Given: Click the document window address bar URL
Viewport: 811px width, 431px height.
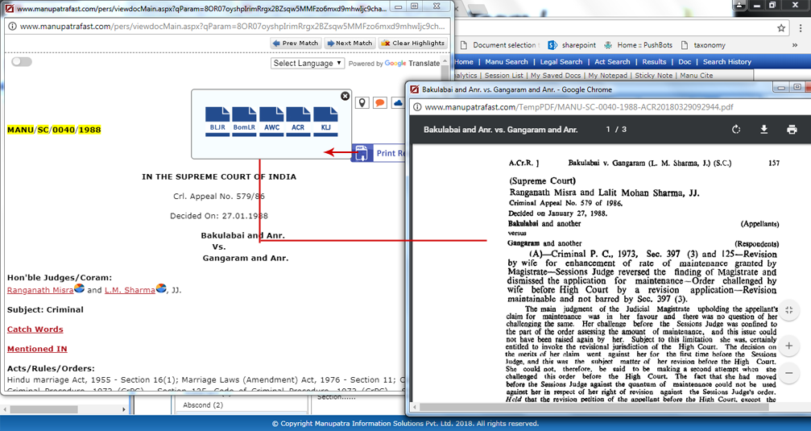Looking at the screenshot, I should pyautogui.click(x=232, y=27).
